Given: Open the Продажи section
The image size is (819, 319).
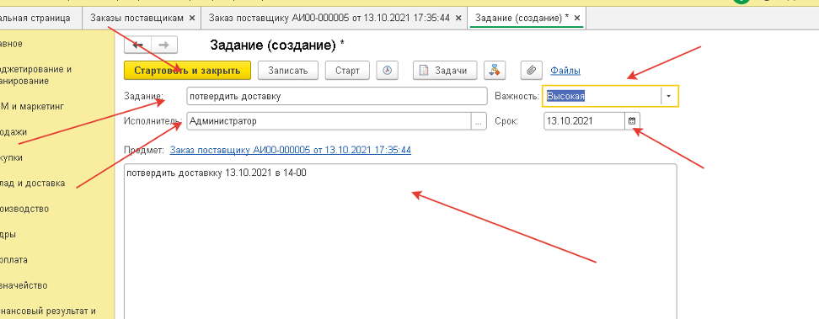Looking at the screenshot, I should click(x=13, y=132).
